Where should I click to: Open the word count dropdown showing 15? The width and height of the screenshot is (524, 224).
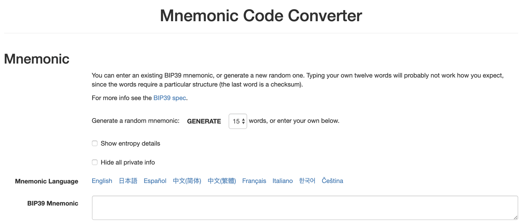tap(238, 121)
